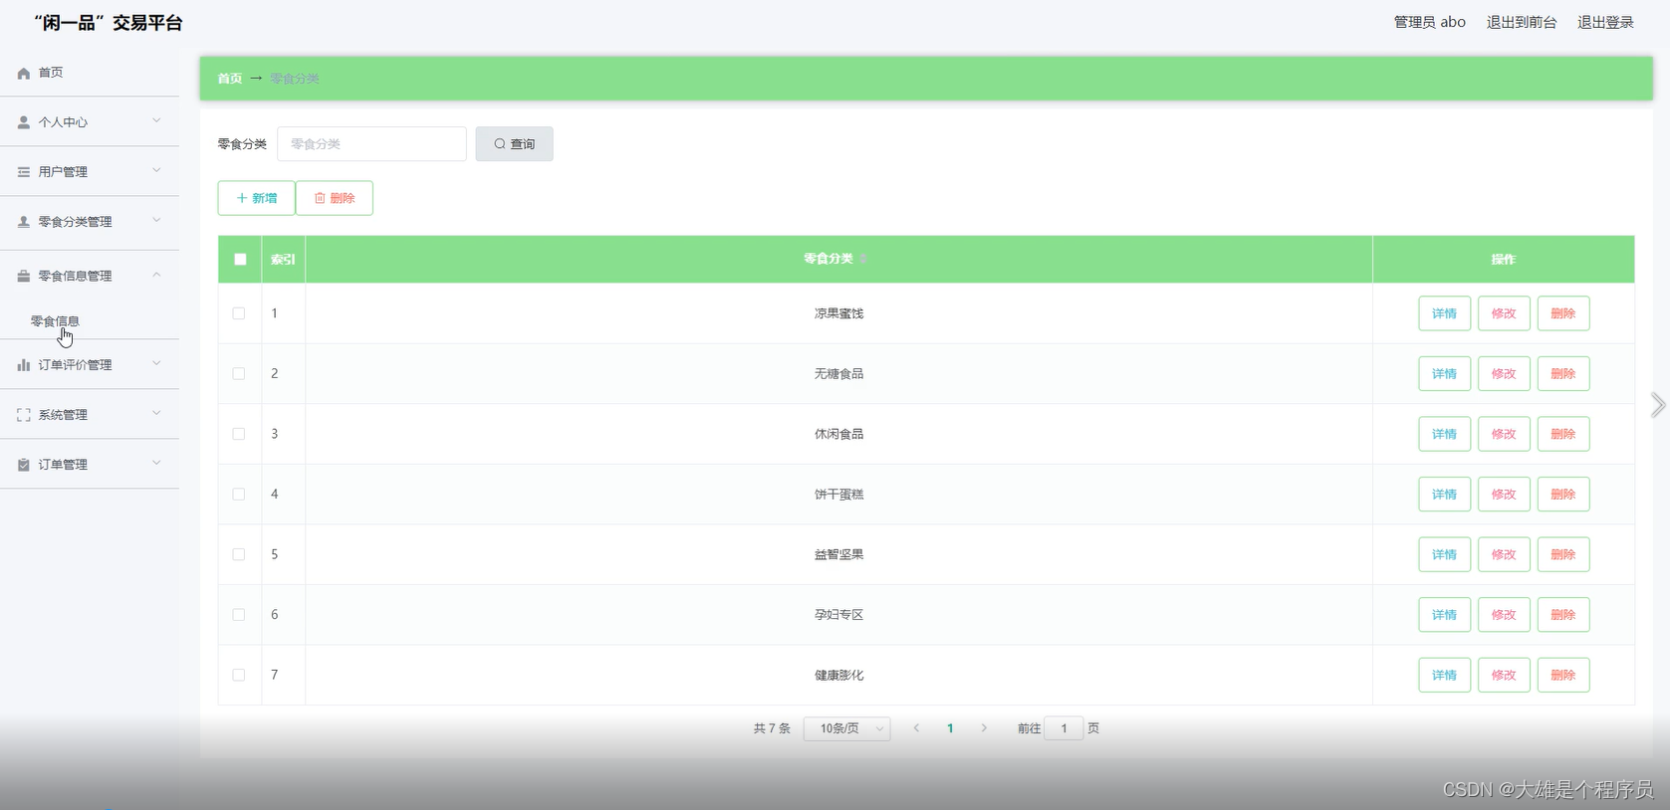Viewport: 1670px width, 810px height.
Task: Click 修改 for 休闲食品 row
Action: [1504, 434]
